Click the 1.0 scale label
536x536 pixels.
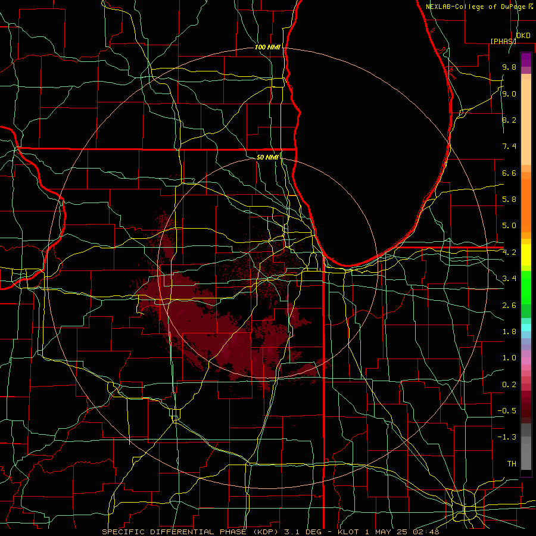point(509,358)
